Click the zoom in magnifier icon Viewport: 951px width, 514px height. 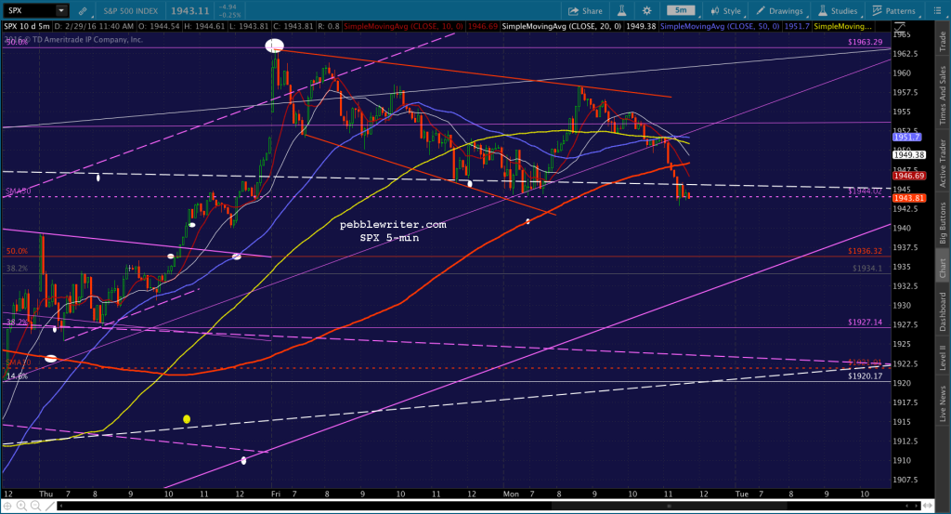pyautogui.click(x=21, y=506)
